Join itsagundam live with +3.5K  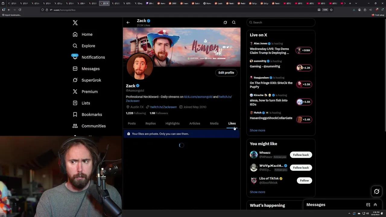coord(304,84)
